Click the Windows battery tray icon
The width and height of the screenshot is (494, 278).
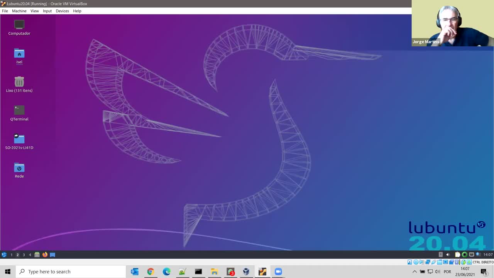[422, 271]
